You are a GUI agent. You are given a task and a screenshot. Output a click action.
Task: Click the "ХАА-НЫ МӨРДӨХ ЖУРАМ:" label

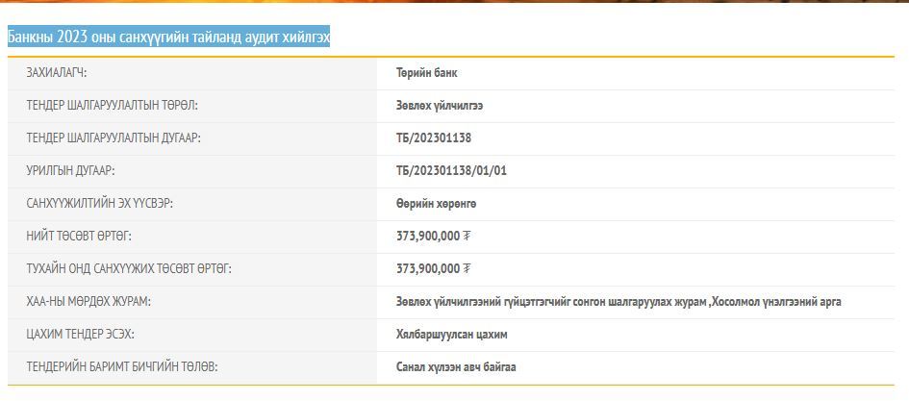(88, 302)
